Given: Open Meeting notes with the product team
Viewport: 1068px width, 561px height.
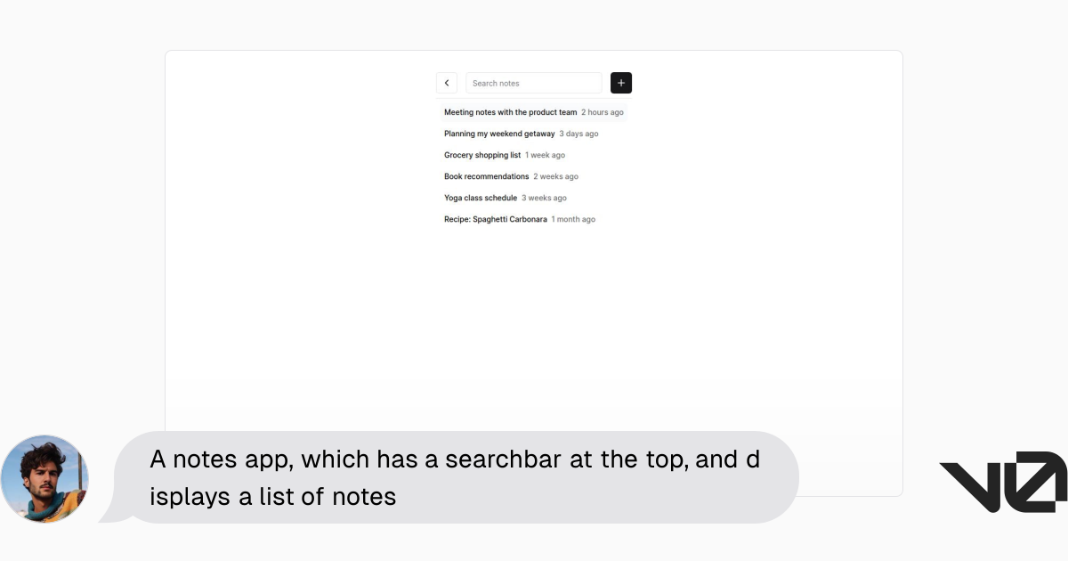Looking at the screenshot, I should (534, 112).
